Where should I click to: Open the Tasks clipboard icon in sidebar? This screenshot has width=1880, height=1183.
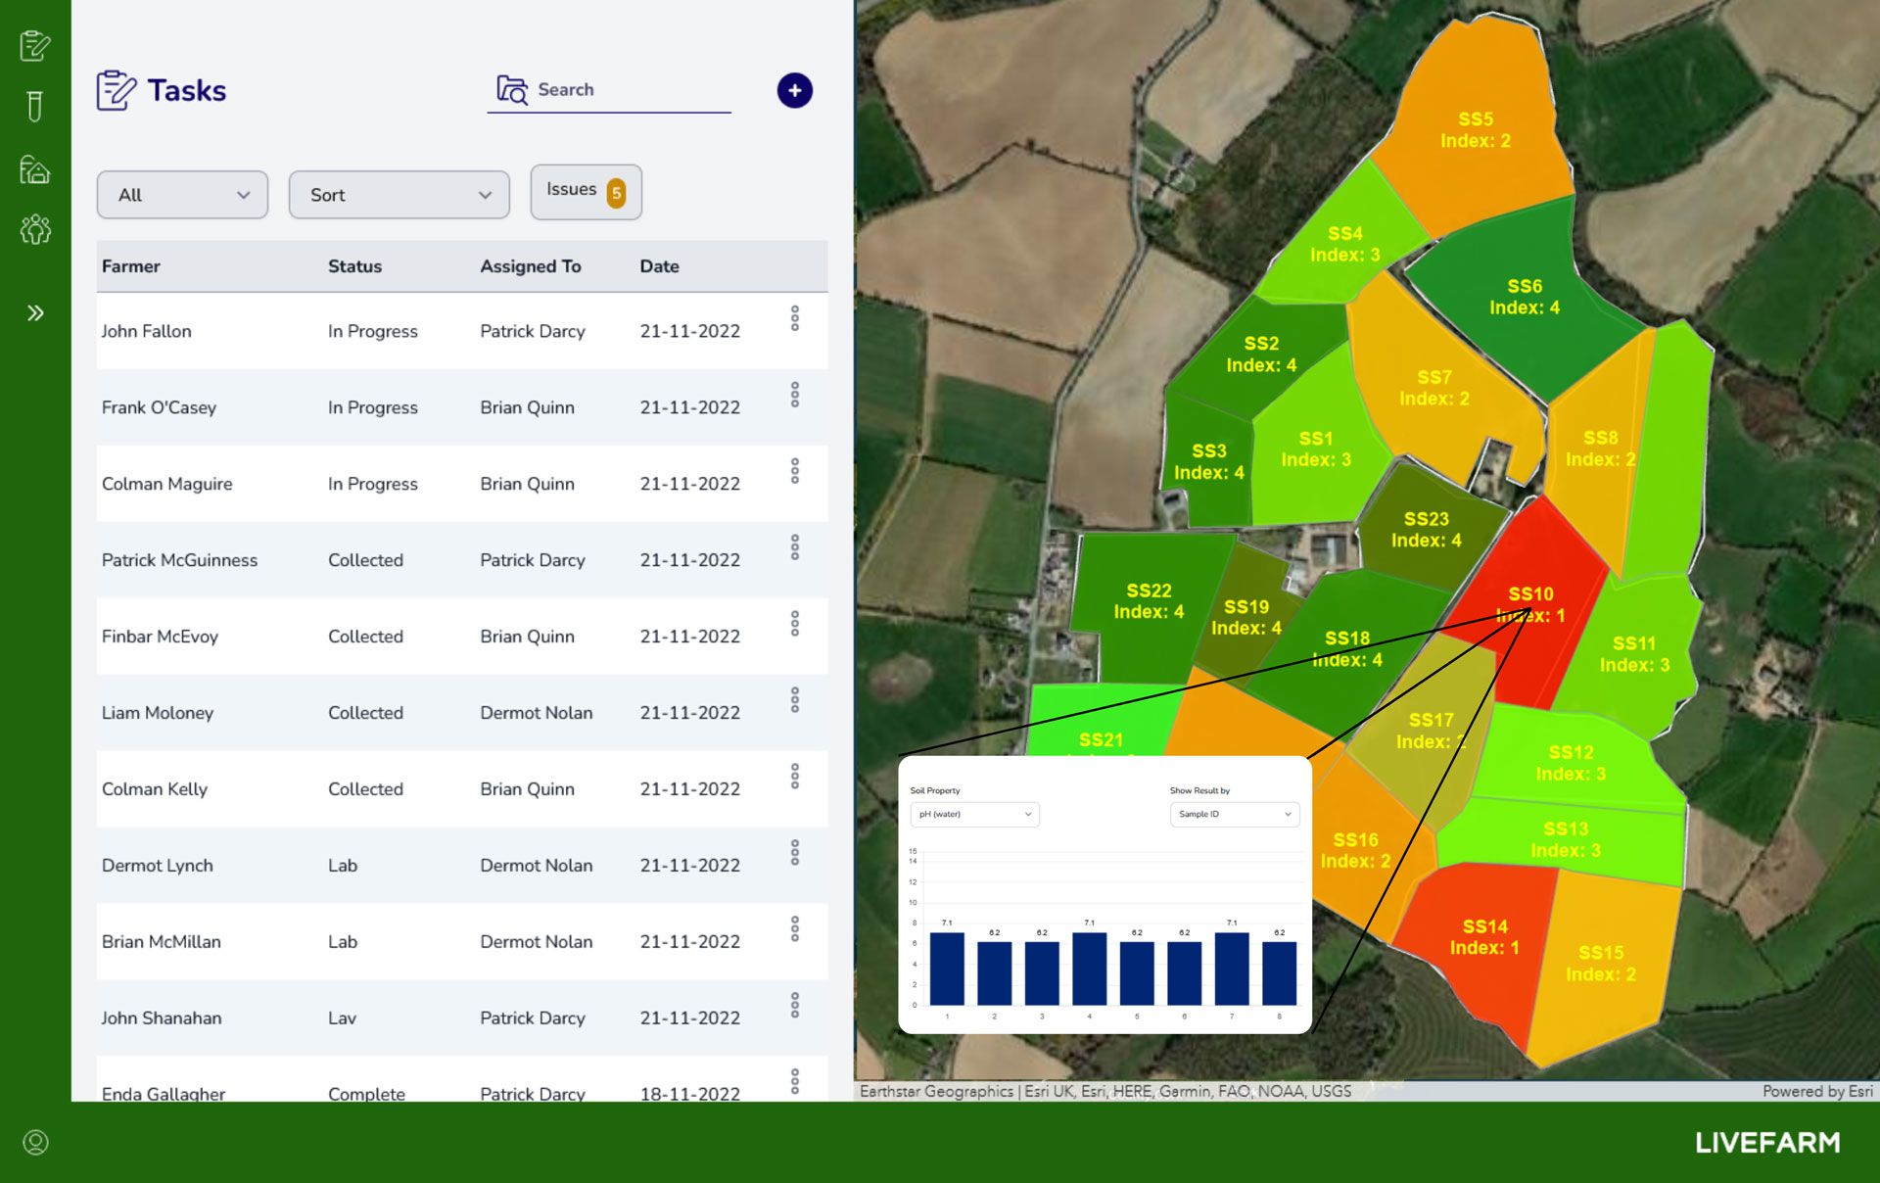[35, 46]
